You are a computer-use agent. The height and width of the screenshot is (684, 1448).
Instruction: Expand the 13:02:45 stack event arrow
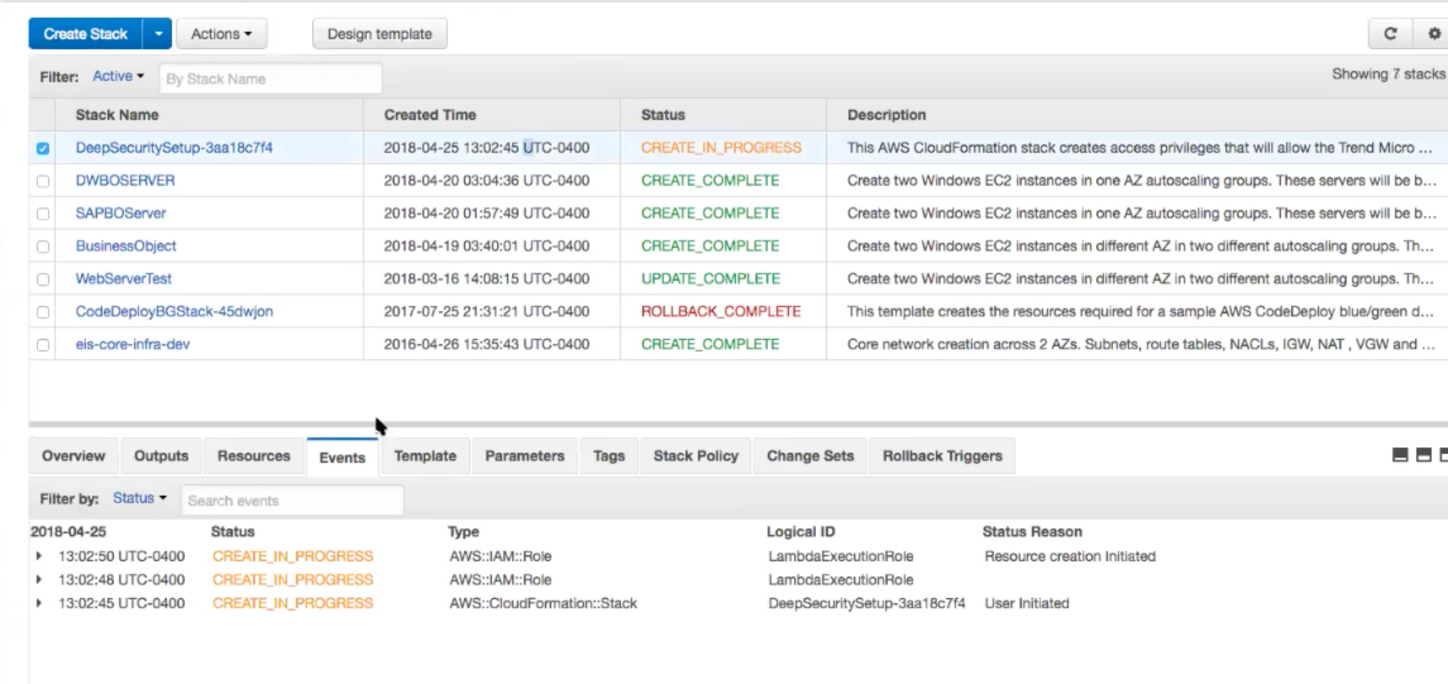(x=39, y=603)
